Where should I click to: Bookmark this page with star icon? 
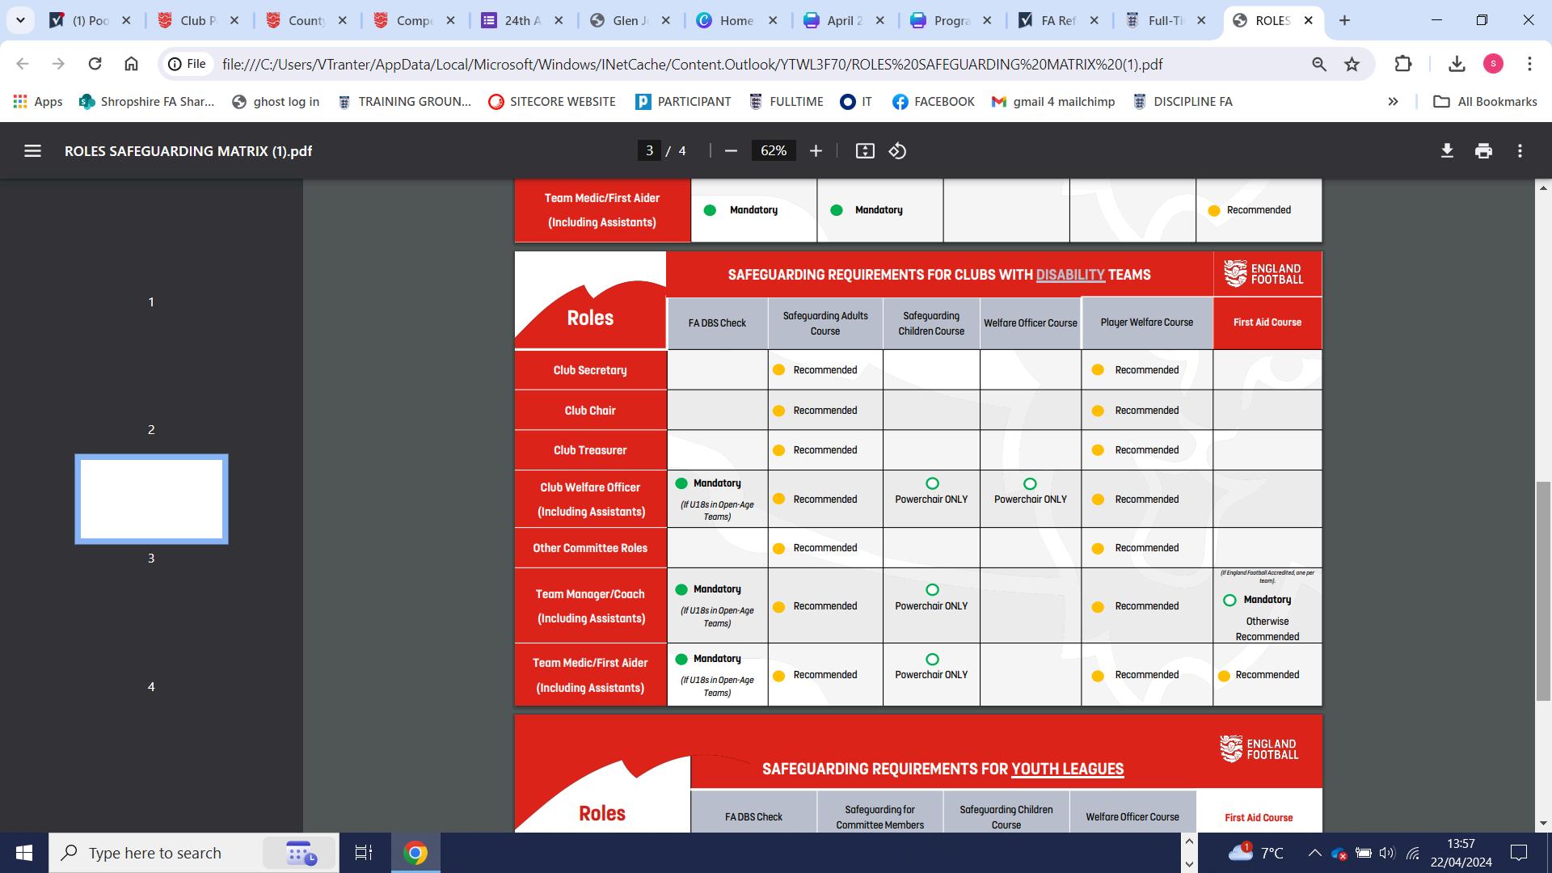[x=1352, y=64]
